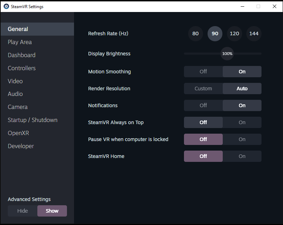Enable SteamVR Always on Top
Image resolution: width=283 pixels, height=225 pixels.
point(242,122)
